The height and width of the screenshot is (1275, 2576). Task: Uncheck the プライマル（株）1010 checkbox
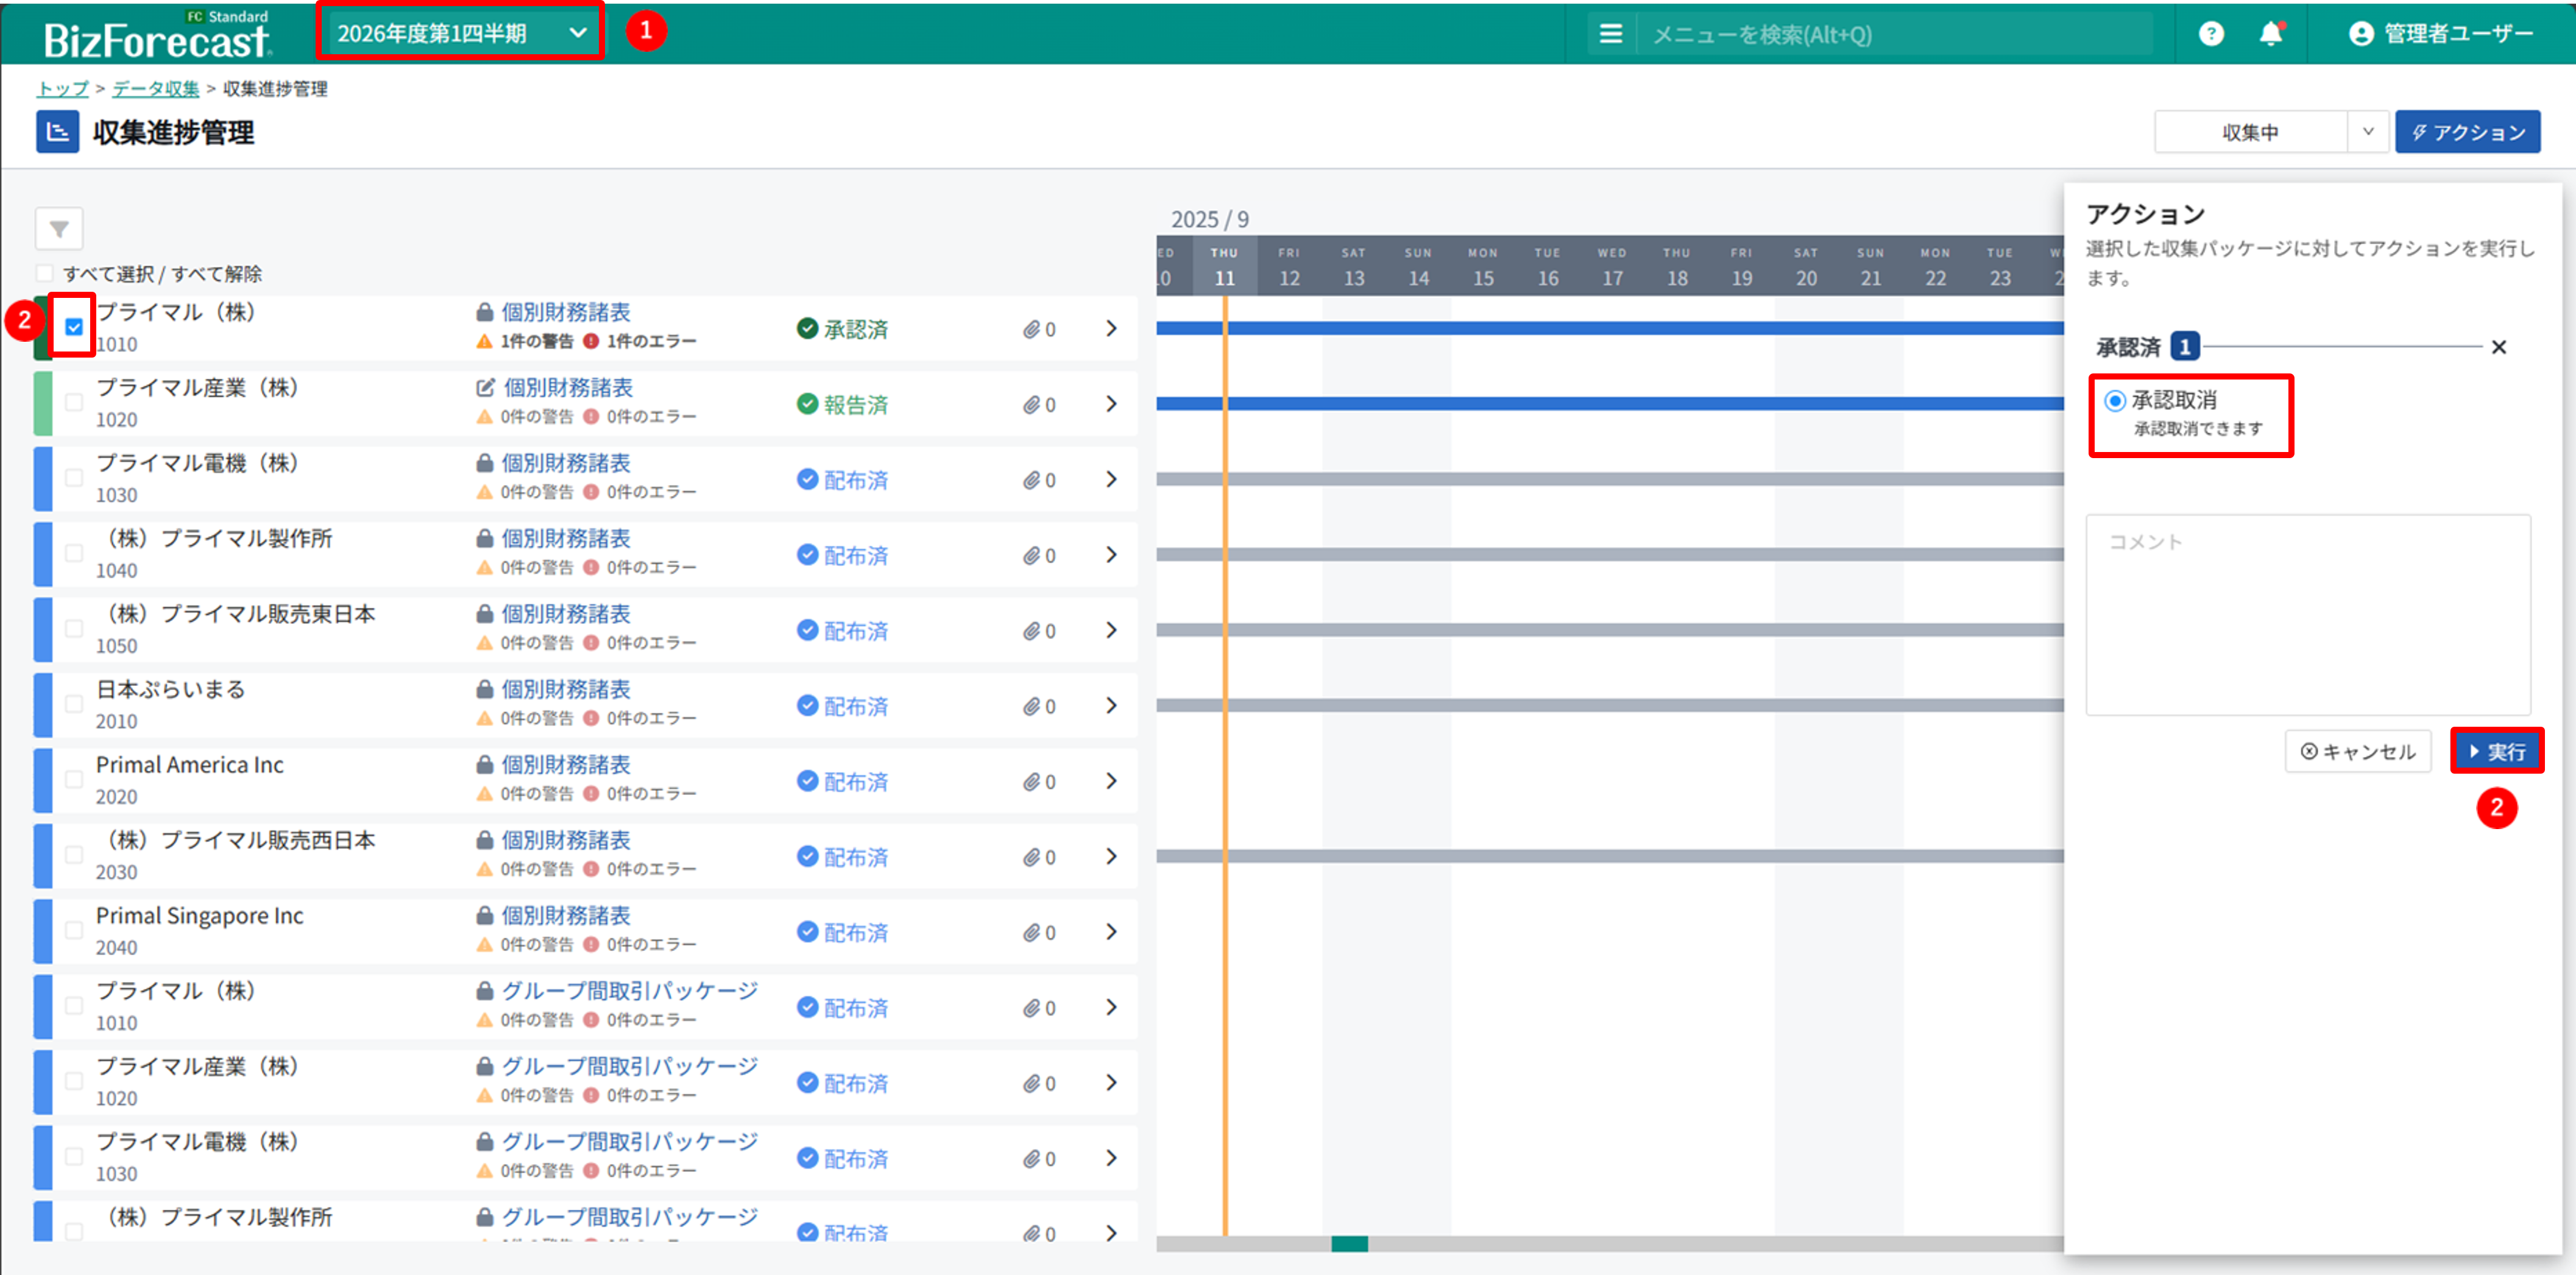pyautogui.click(x=74, y=327)
